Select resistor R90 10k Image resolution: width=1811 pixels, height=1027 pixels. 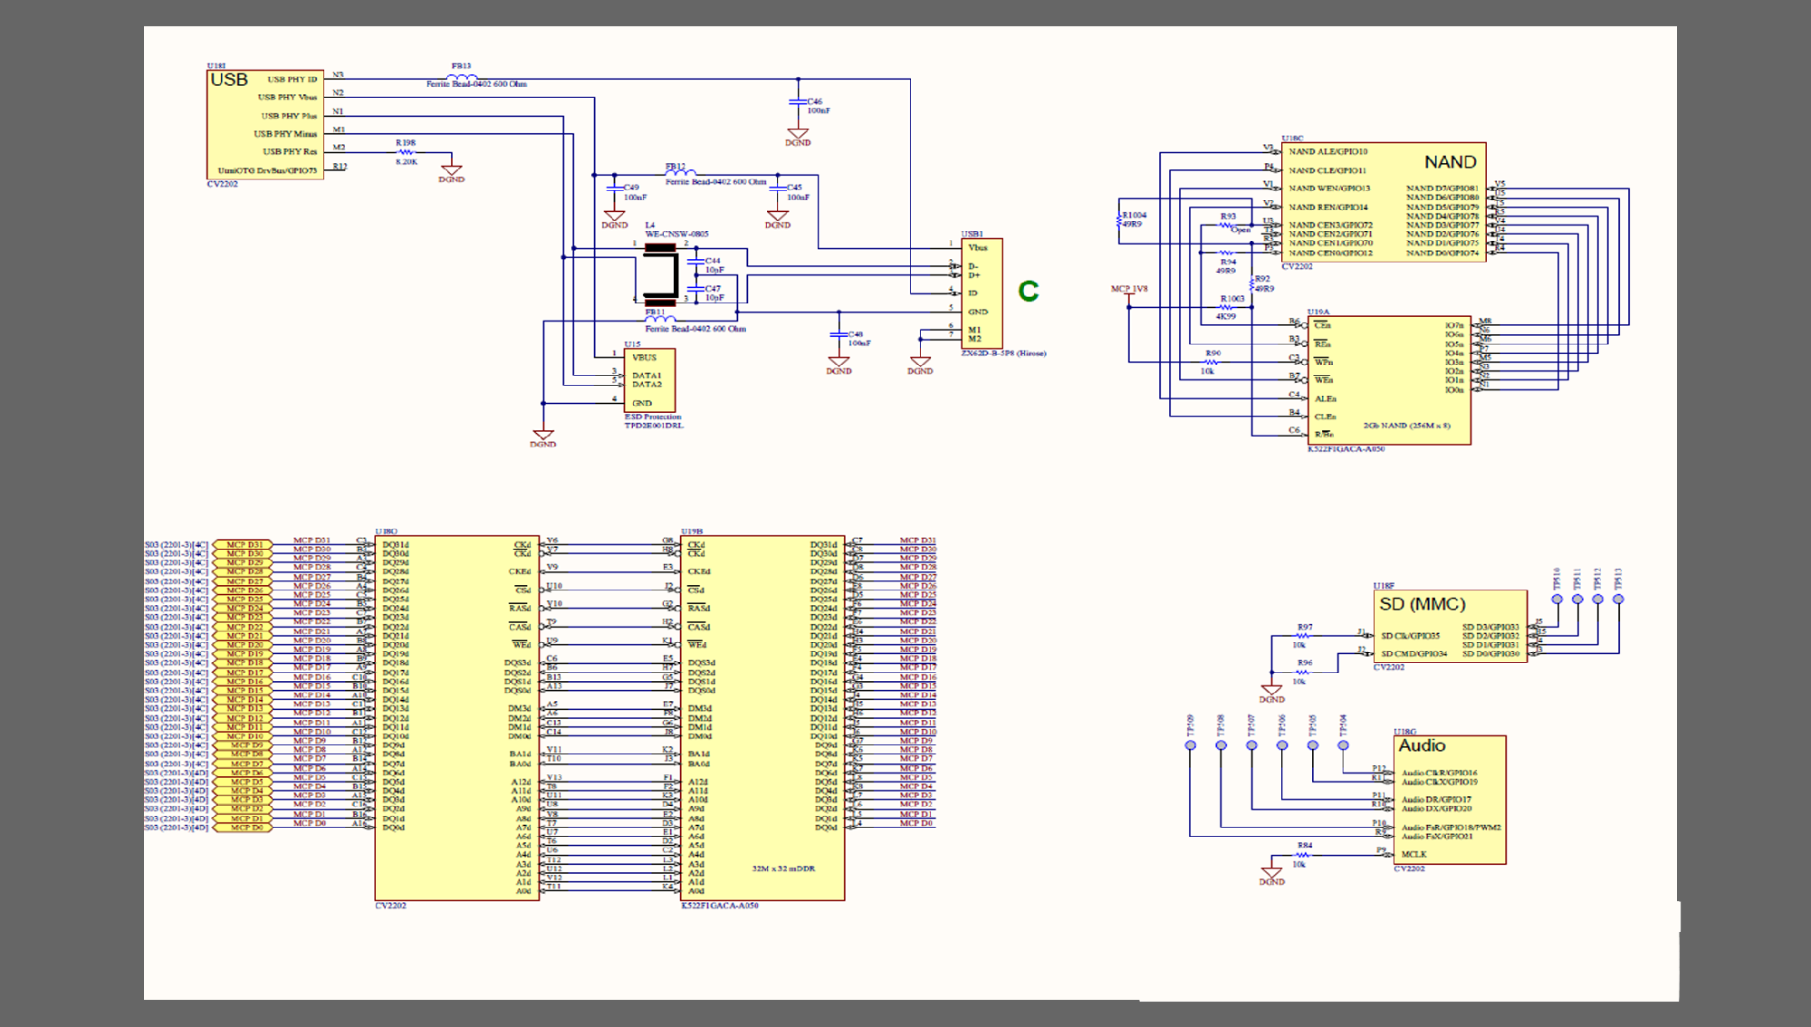coord(1211,361)
